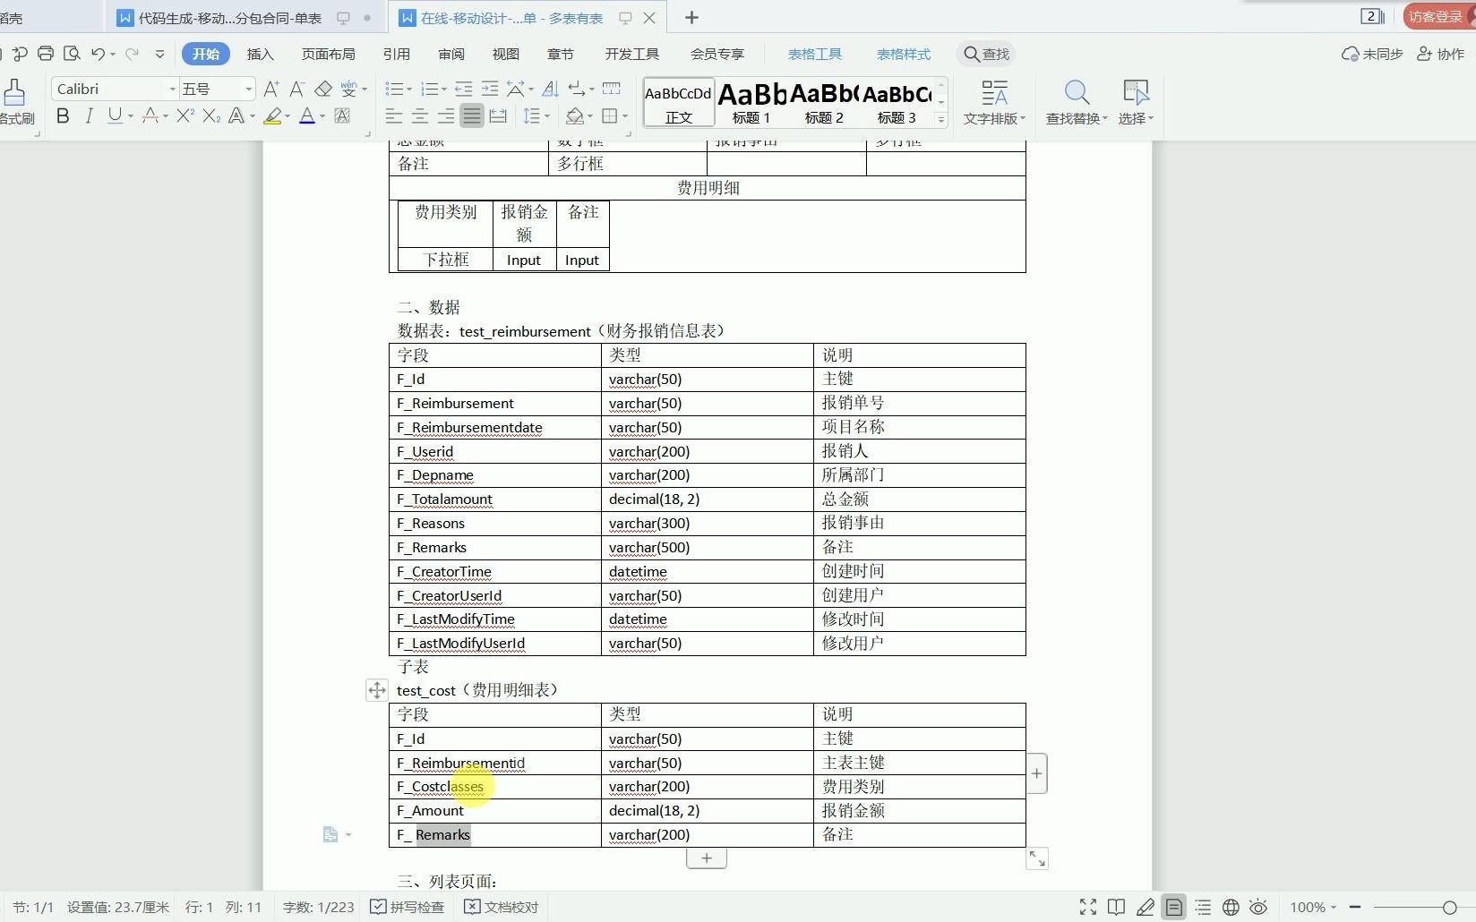Toggle italic formatting

coord(89,115)
